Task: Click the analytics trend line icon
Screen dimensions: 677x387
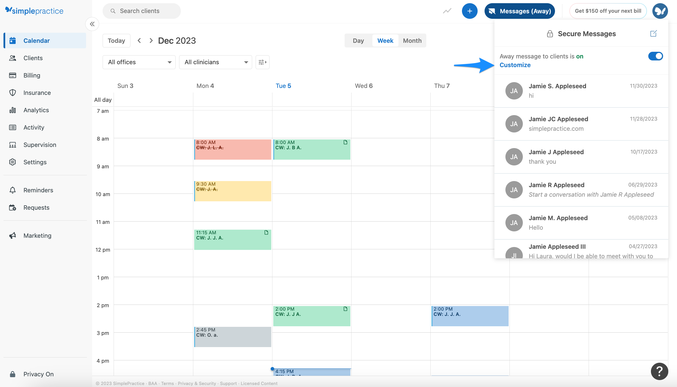Action: pyautogui.click(x=447, y=11)
